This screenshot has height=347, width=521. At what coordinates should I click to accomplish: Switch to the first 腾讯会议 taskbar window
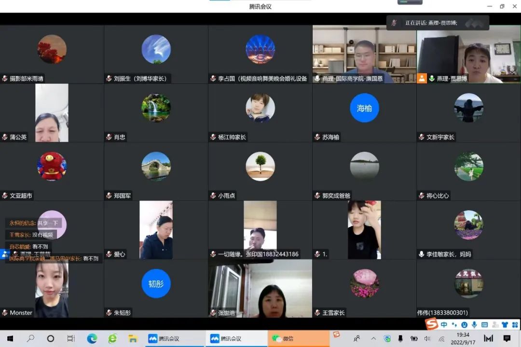[164, 339]
